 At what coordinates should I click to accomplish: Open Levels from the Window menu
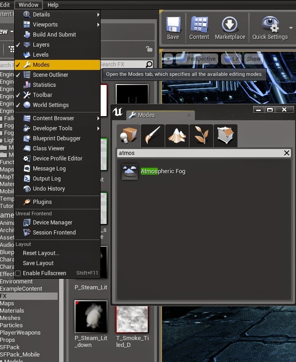[57, 55]
